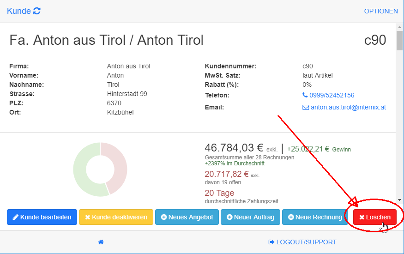
Task: Click the pencil icon on Kunde bearbeiten
Action: coord(15,217)
